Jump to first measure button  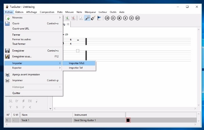(107, 18)
